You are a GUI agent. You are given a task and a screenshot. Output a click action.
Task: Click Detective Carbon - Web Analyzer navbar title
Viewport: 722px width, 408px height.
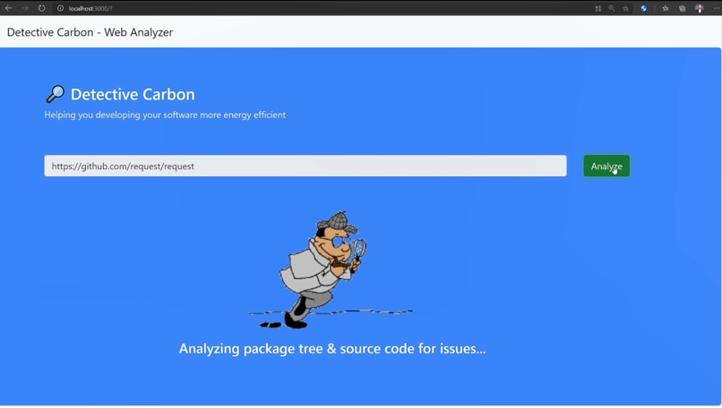coord(90,32)
